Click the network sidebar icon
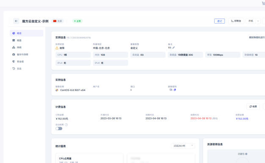The image size is (265, 163). tap(14, 47)
